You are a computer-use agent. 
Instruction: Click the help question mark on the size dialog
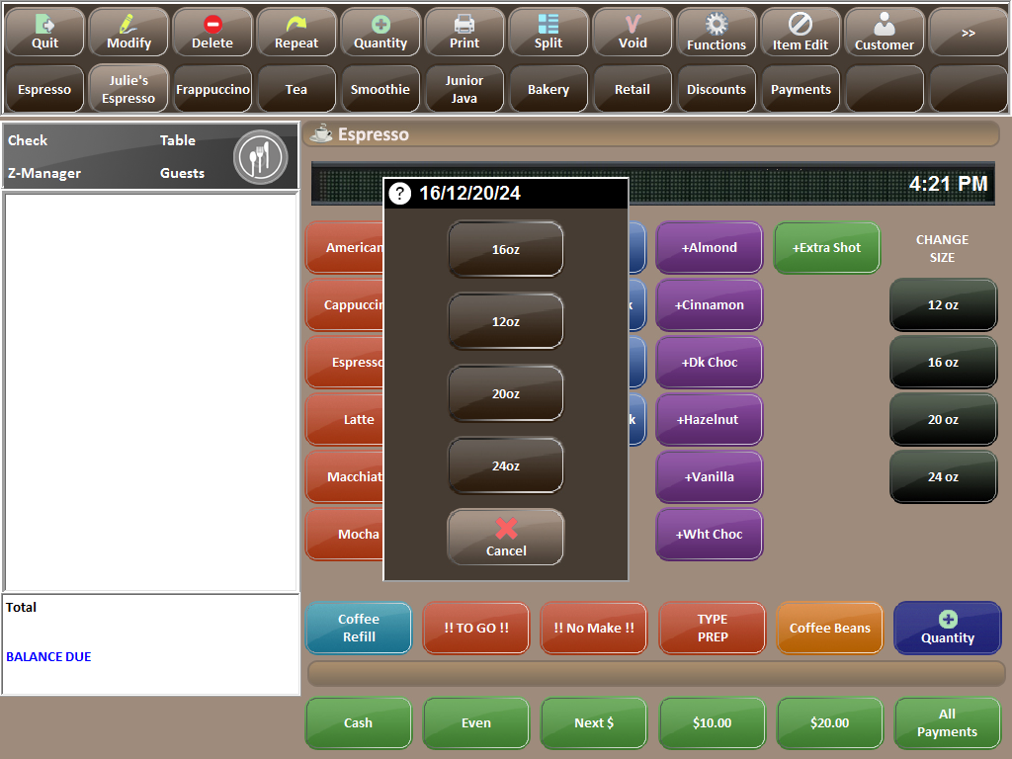(x=399, y=194)
